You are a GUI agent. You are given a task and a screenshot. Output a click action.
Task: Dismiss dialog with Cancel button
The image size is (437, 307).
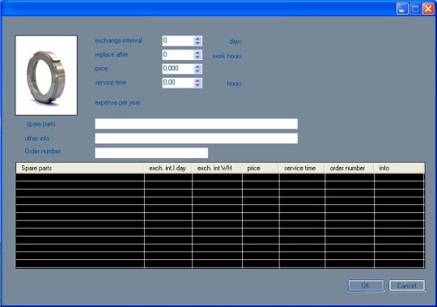[x=407, y=285]
